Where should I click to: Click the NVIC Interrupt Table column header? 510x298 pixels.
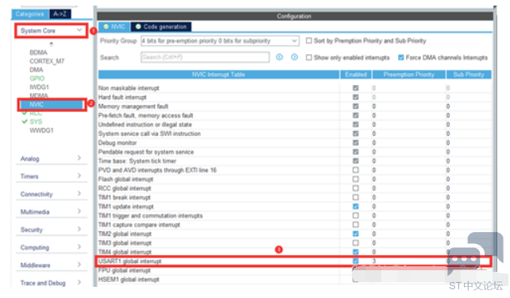coord(218,75)
